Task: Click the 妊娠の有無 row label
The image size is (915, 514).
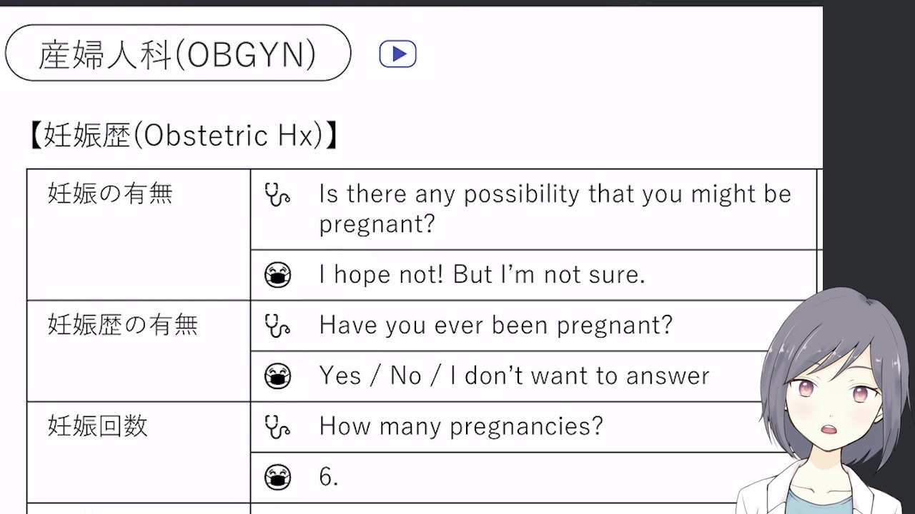Action: pos(110,194)
